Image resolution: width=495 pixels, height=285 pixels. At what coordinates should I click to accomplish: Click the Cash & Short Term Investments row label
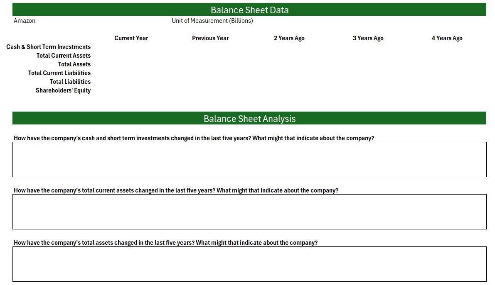coord(49,46)
